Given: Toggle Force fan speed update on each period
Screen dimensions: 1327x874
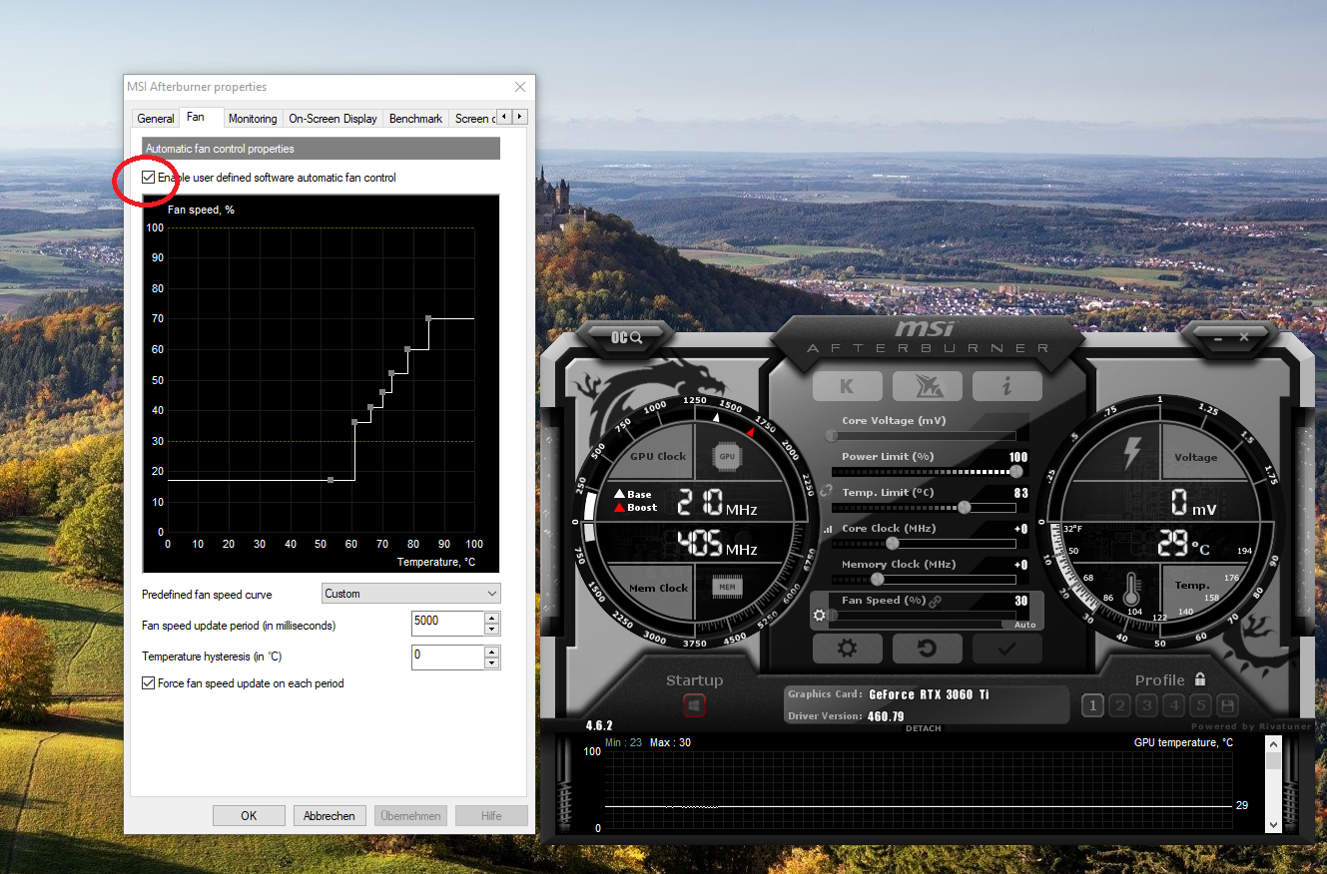Looking at the screenshot, I should [x=149, y=683].
